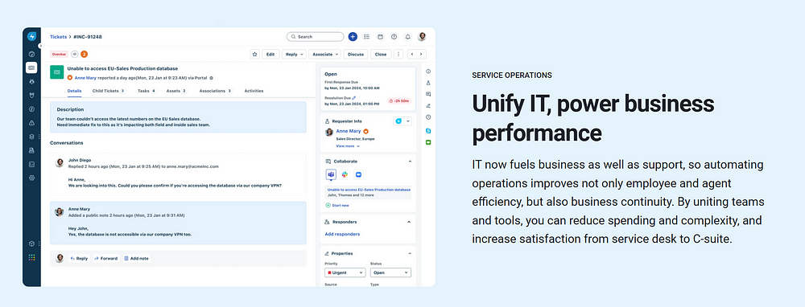This screenshot has width=805, height=307.
Task: Click the Forward button
Action: click(x=105, y=258)
